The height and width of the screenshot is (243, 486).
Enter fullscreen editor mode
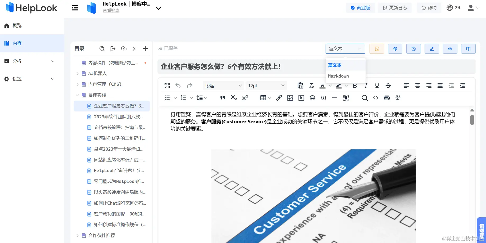pyautogui.click(x=167, y=85)
